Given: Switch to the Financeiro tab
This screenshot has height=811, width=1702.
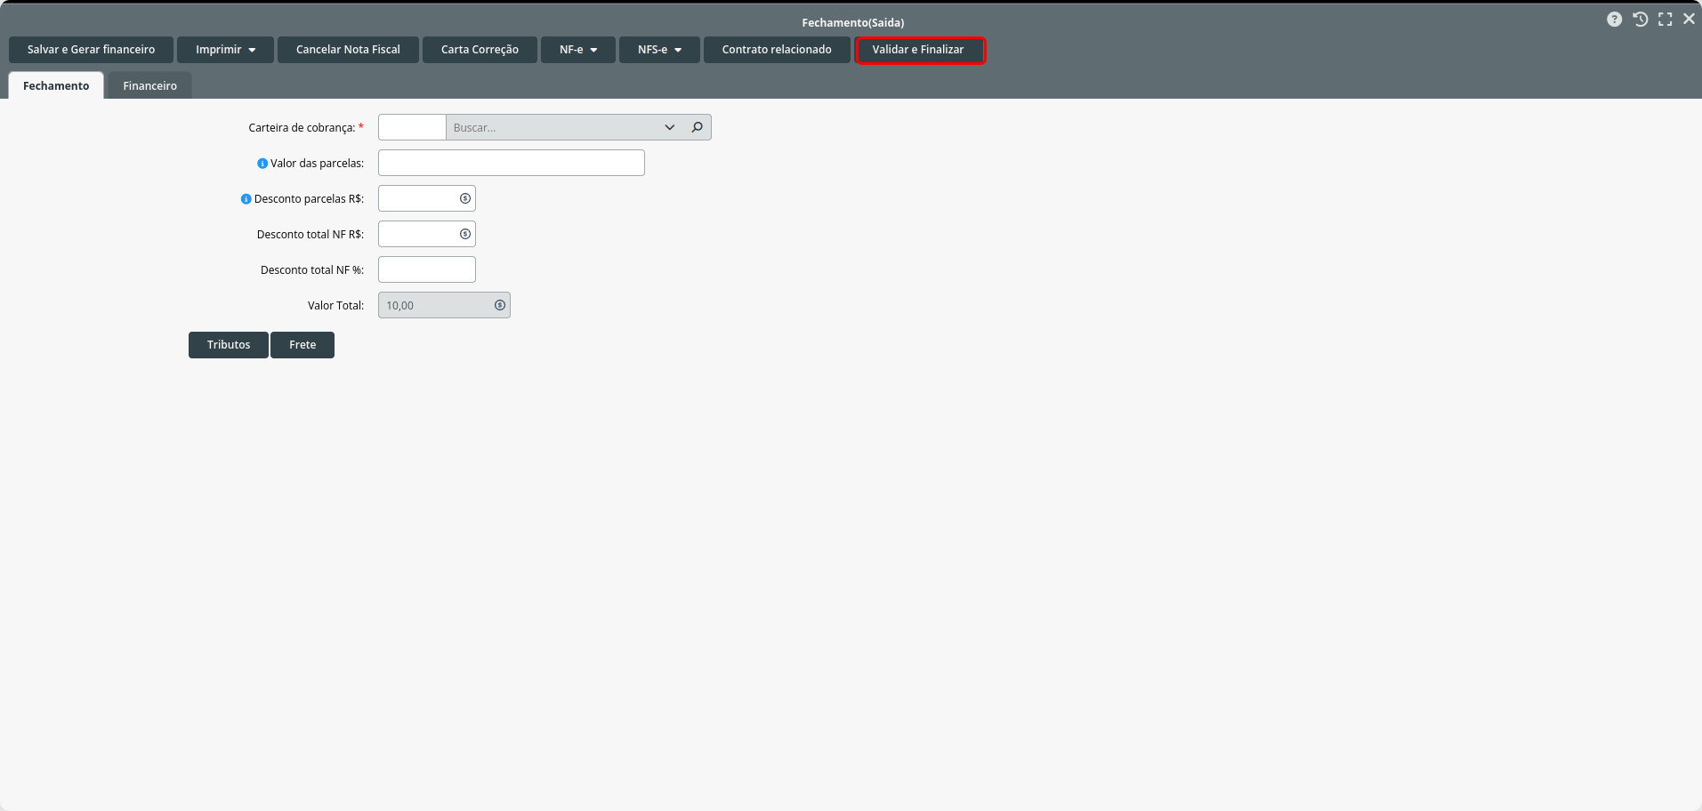Looking at the screenshot, I should [149, 85].
